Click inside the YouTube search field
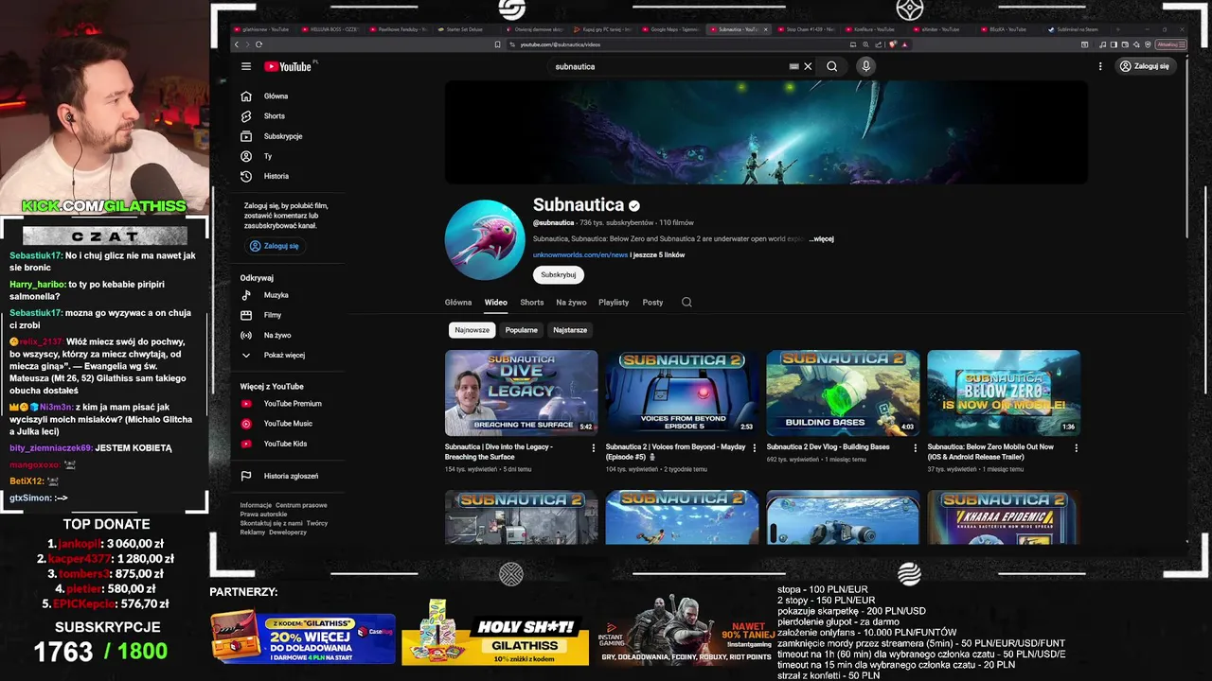The width and height of the screenshot is (1212, 681). coord(668,66)
